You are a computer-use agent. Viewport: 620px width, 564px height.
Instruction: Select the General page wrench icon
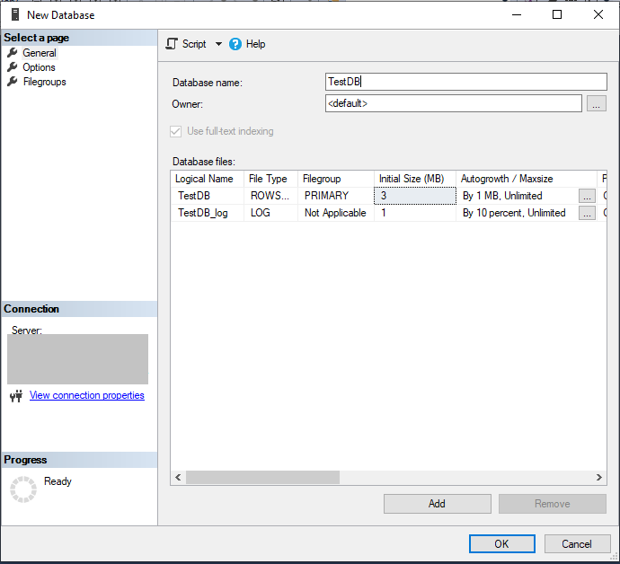point(13,53)
